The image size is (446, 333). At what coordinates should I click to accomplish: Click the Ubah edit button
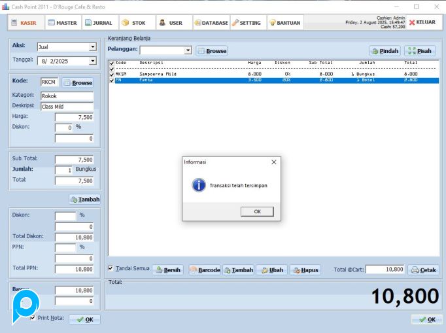click(x=271, y=270)
